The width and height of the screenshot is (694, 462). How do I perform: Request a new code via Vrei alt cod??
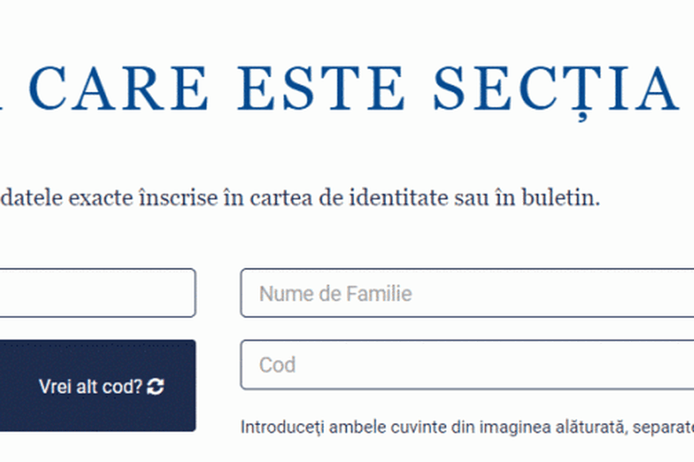pyautogui.click(x=101, y=386)
